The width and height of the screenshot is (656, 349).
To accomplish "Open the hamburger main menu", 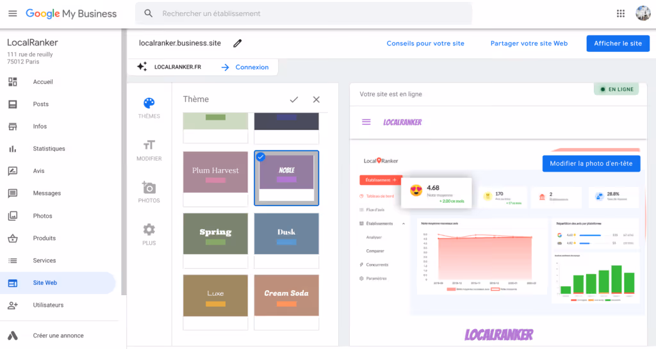I will [x=13, y=13].
